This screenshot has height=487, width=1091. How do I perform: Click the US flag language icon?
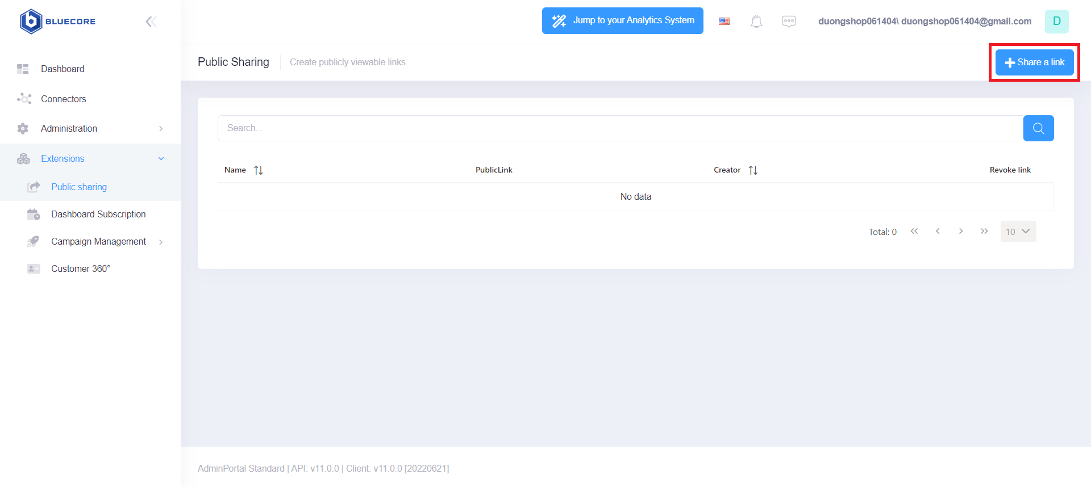724,22
